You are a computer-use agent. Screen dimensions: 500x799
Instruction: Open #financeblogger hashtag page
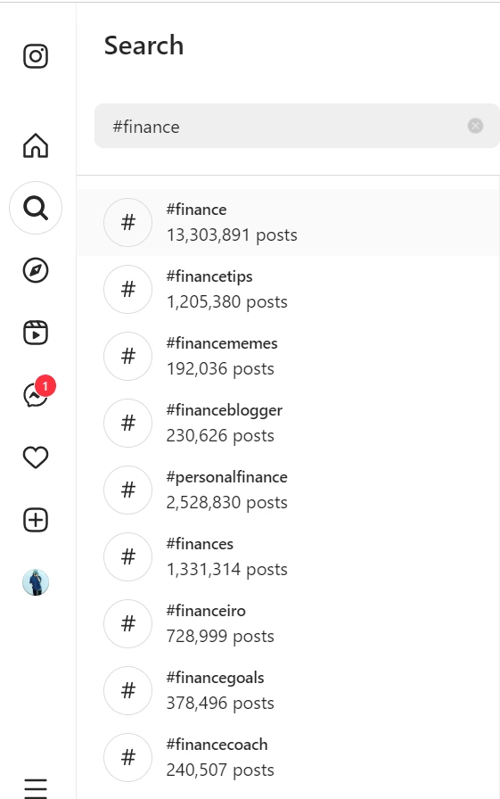pyautogui.click(x=288, y=423)
